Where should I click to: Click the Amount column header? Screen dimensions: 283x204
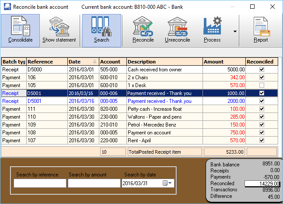(224, 62)
